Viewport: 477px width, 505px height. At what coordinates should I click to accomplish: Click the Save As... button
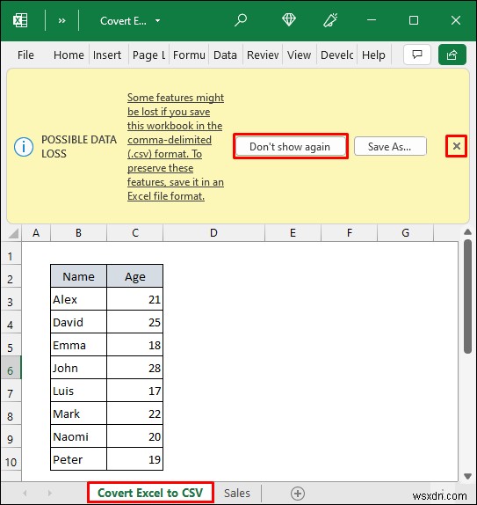pyautogui.click(x=390, y=147)
